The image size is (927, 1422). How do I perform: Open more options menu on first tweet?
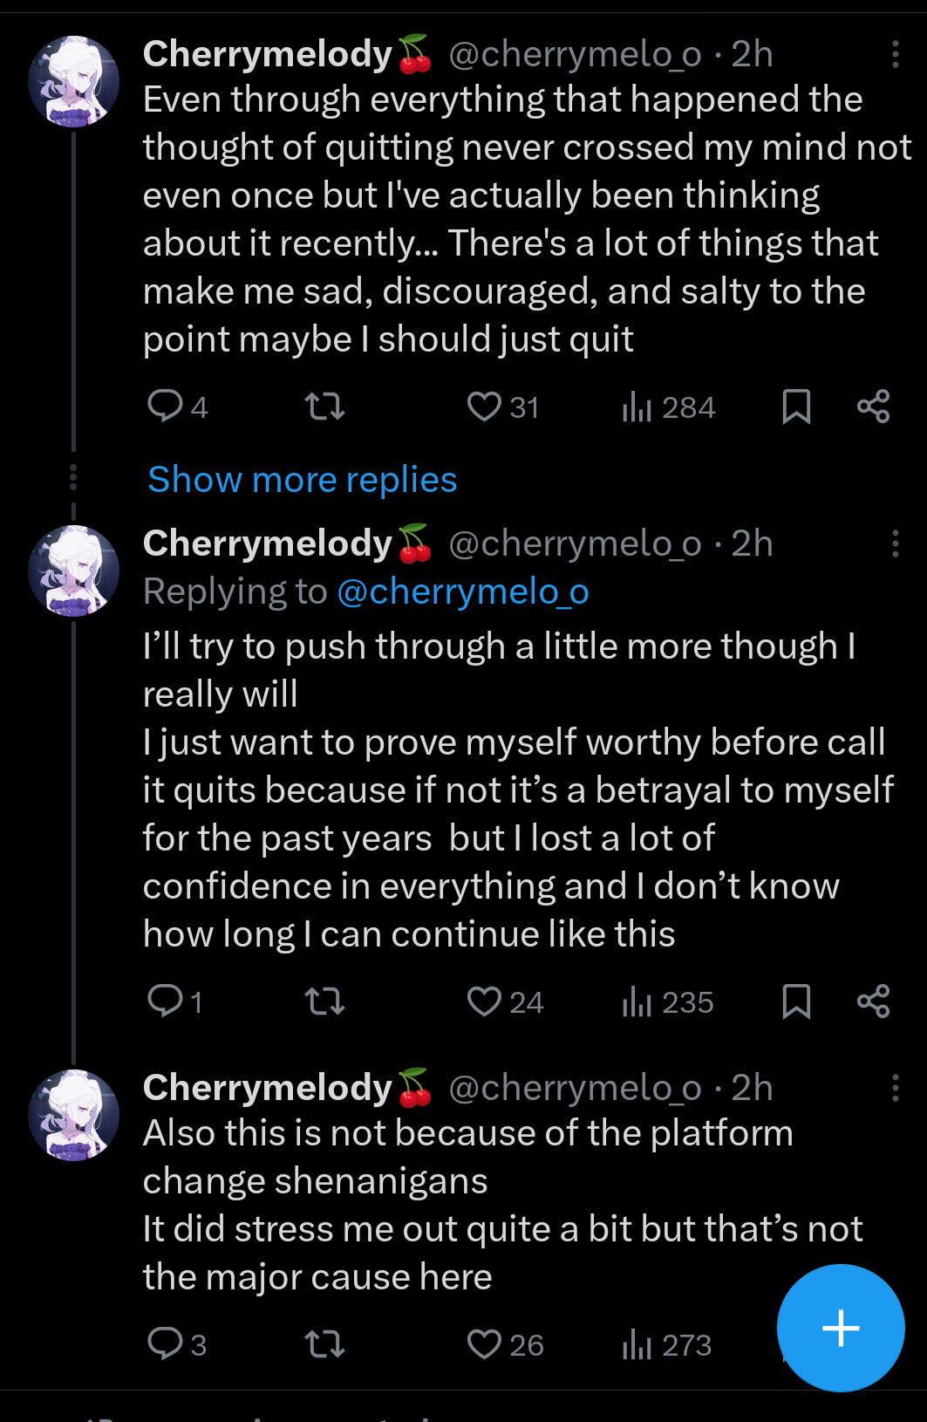(x=895, y=54)
